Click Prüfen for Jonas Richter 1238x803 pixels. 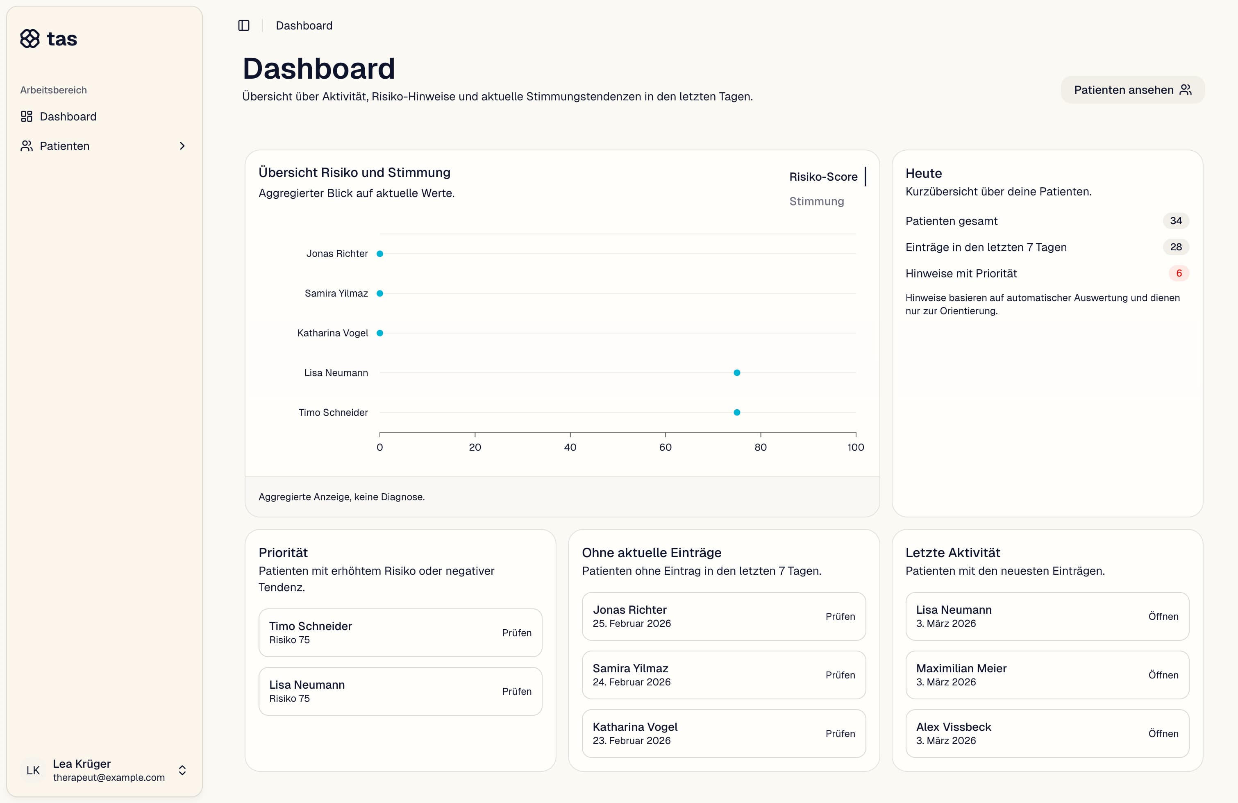[840, 616]
